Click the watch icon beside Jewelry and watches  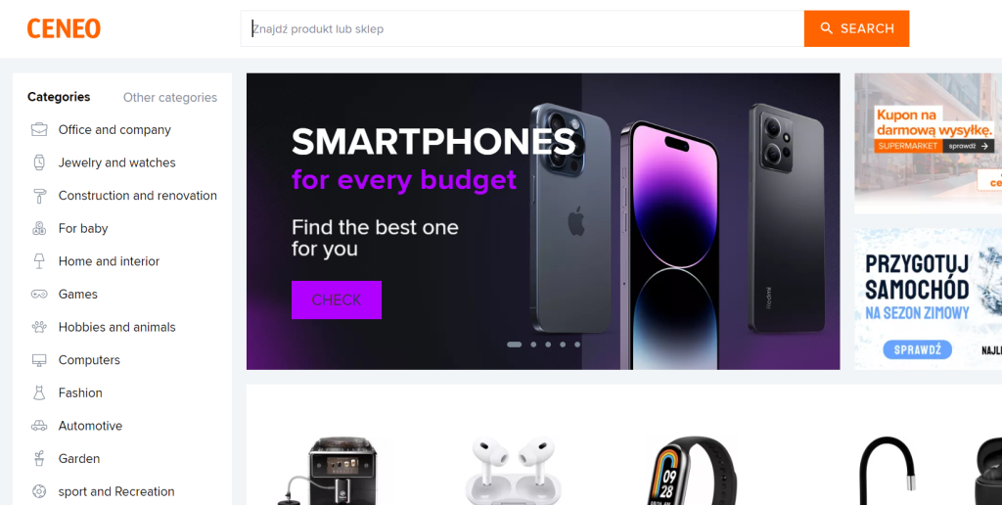[x=39, y=162]
